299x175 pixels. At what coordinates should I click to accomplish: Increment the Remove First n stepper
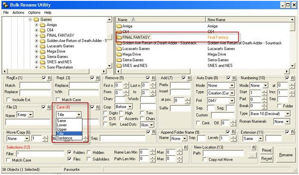point(126,84)
